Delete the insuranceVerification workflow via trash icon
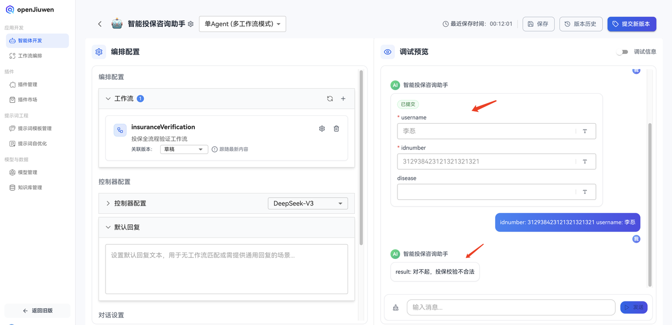 pyautogui.click(x=336, y=128)
